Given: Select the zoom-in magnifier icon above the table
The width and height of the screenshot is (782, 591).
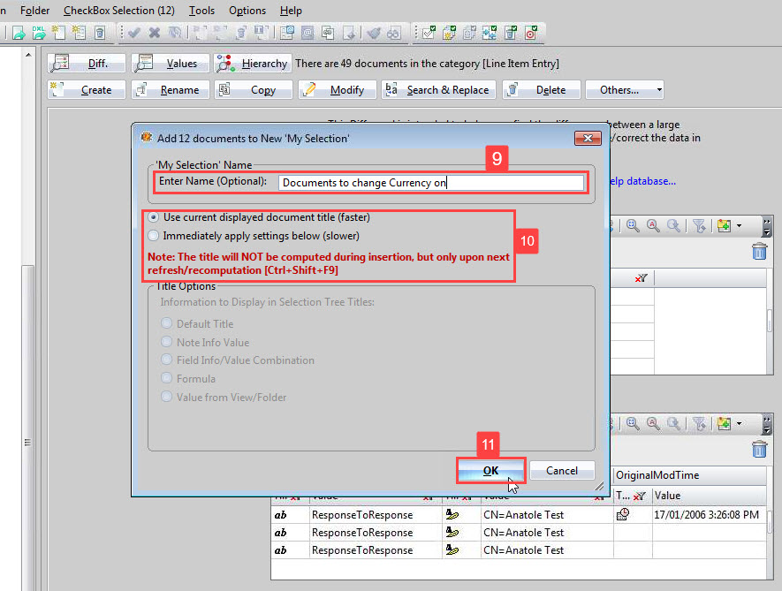Looking at the screenshot, I should point(633,225).
